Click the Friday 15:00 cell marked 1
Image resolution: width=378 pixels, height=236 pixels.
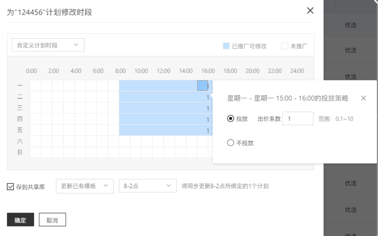203,130
